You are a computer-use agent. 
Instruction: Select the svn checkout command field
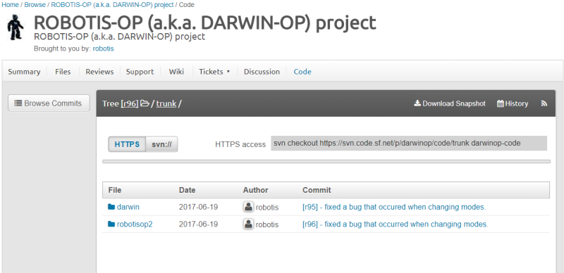[409, 143]
